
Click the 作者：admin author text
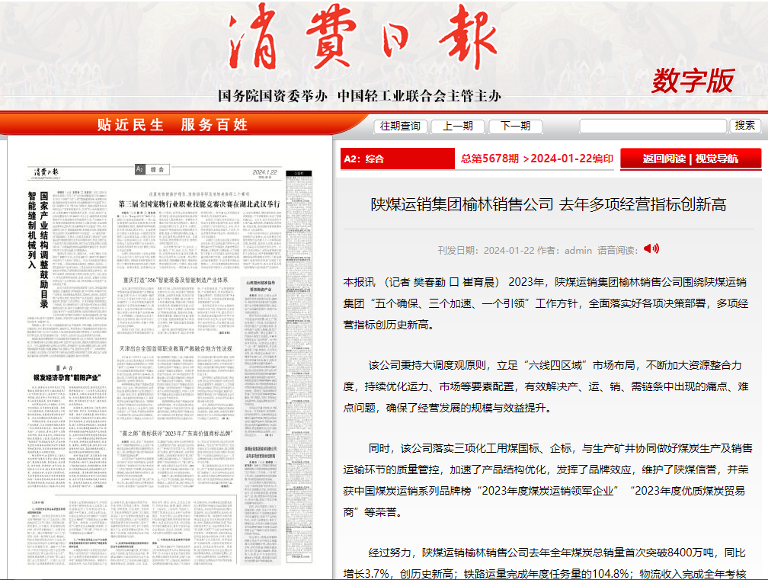point(565,250)
